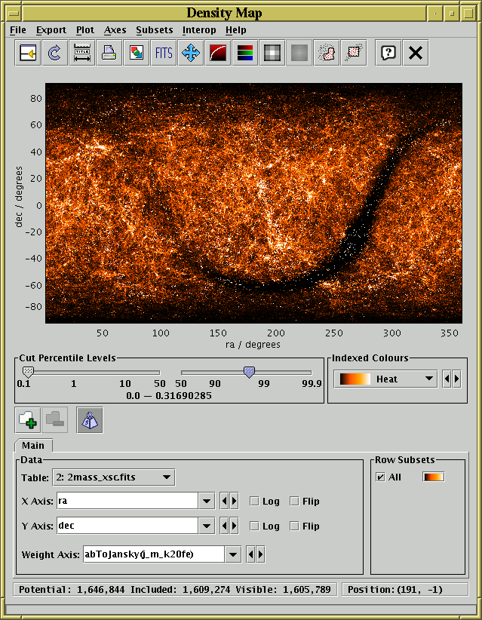The width and height of the screenshot is (482, 620).
Task: Enable Log checkbox for X Axis
Action: (254, 501)
